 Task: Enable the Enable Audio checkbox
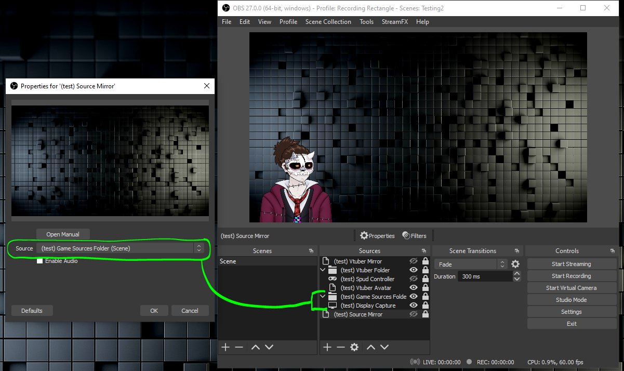39,261
